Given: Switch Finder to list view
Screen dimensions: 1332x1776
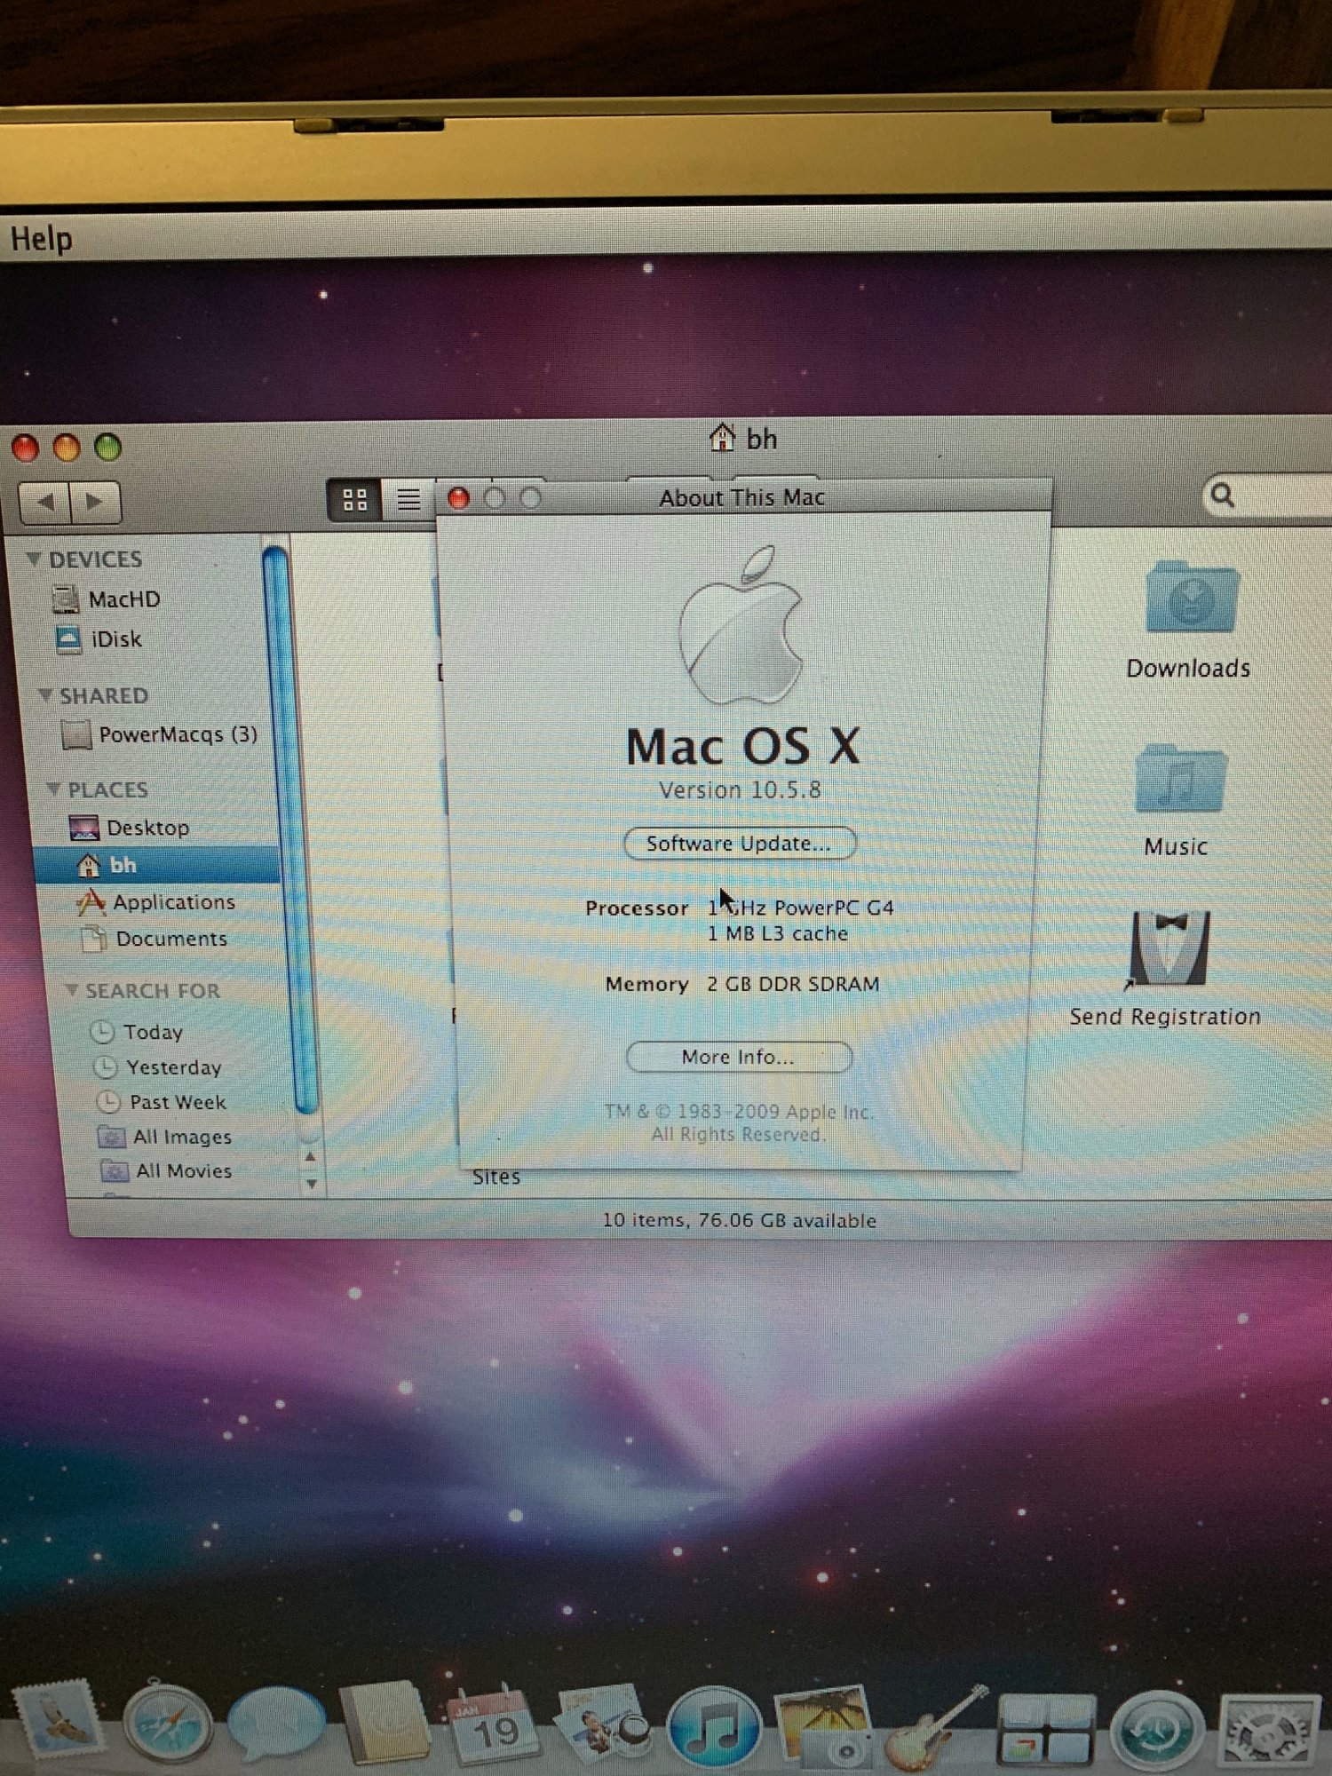Looking at the screenshot, I should tap(408, 500).
